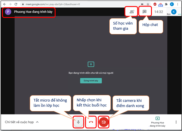Click the purple P presenter avatar
Viewport: 182px width, 131px height.
click(x=8, y=12)
